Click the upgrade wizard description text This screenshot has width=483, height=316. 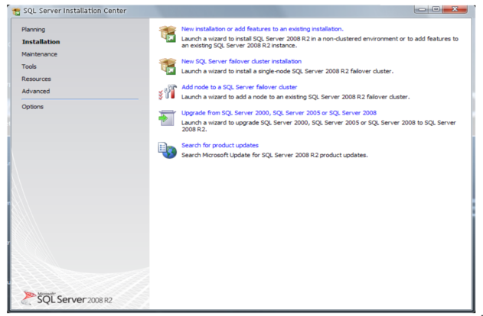point(318,126)
